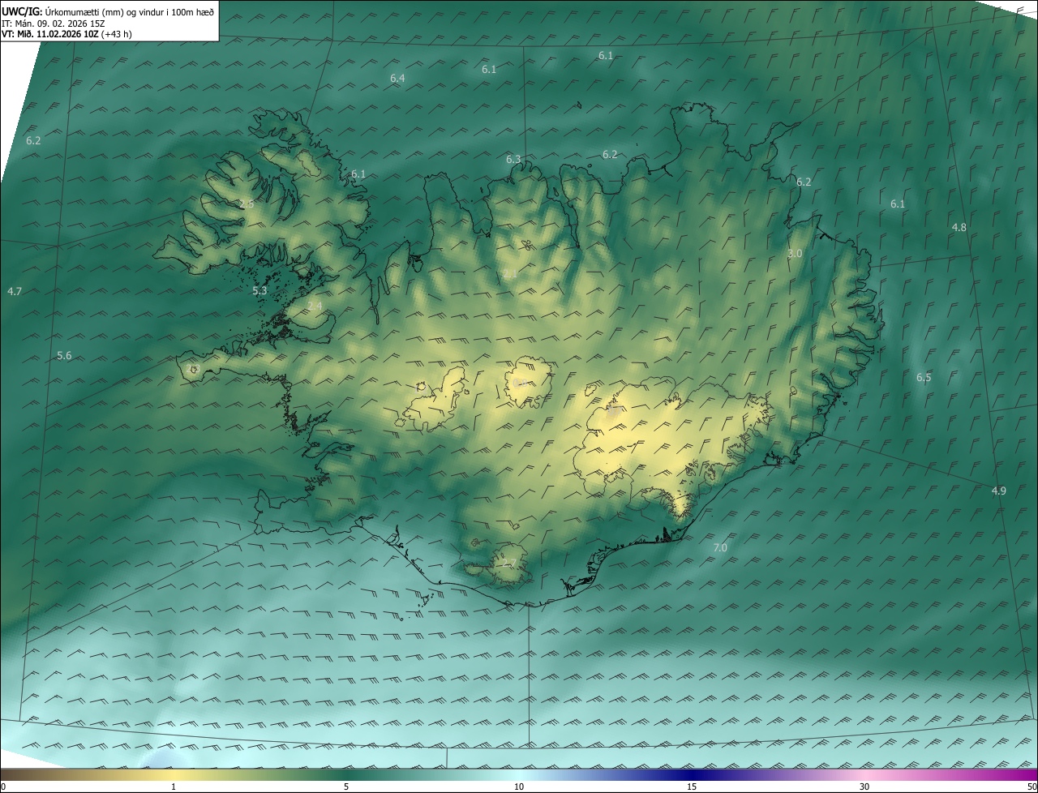This screenshot has height=793, width=1038.
Task: Click the 2.7 value on the southern glacier
Action: [509, 563]
